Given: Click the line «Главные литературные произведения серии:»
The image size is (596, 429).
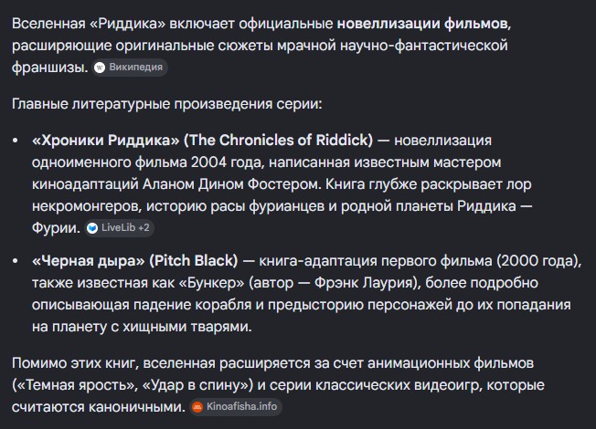Looking at the screenshot, I should coord(167,104).
